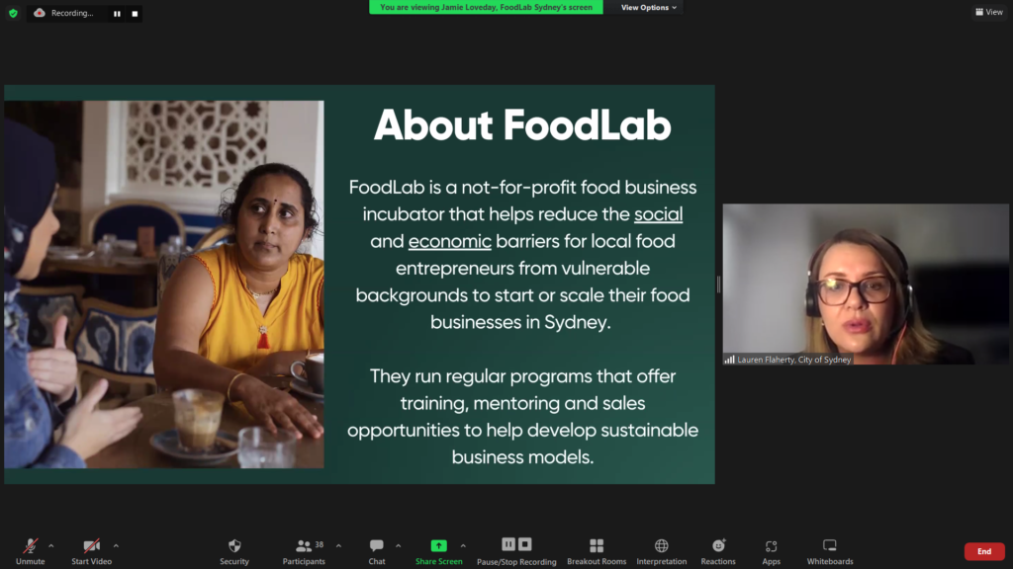Click the red End button

click(984, 551)
